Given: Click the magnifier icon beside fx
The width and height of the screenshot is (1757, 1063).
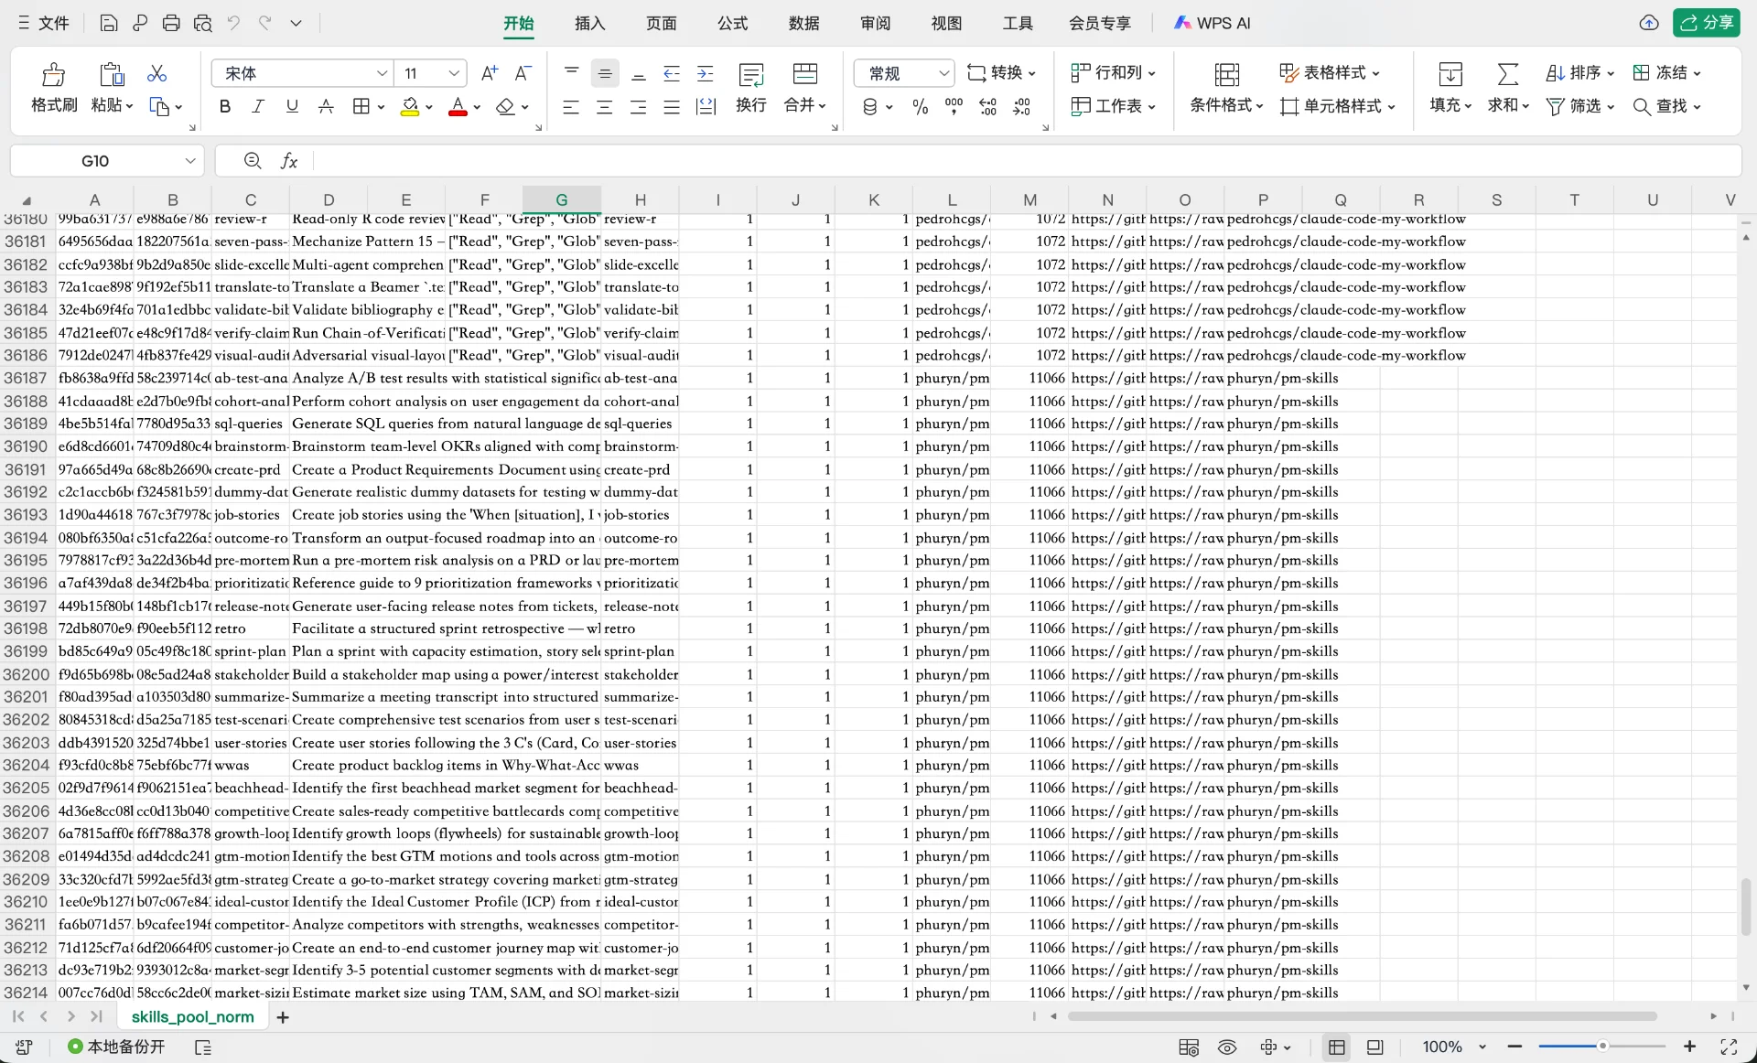Looking at the screenshot, I should tap(253, 161).
